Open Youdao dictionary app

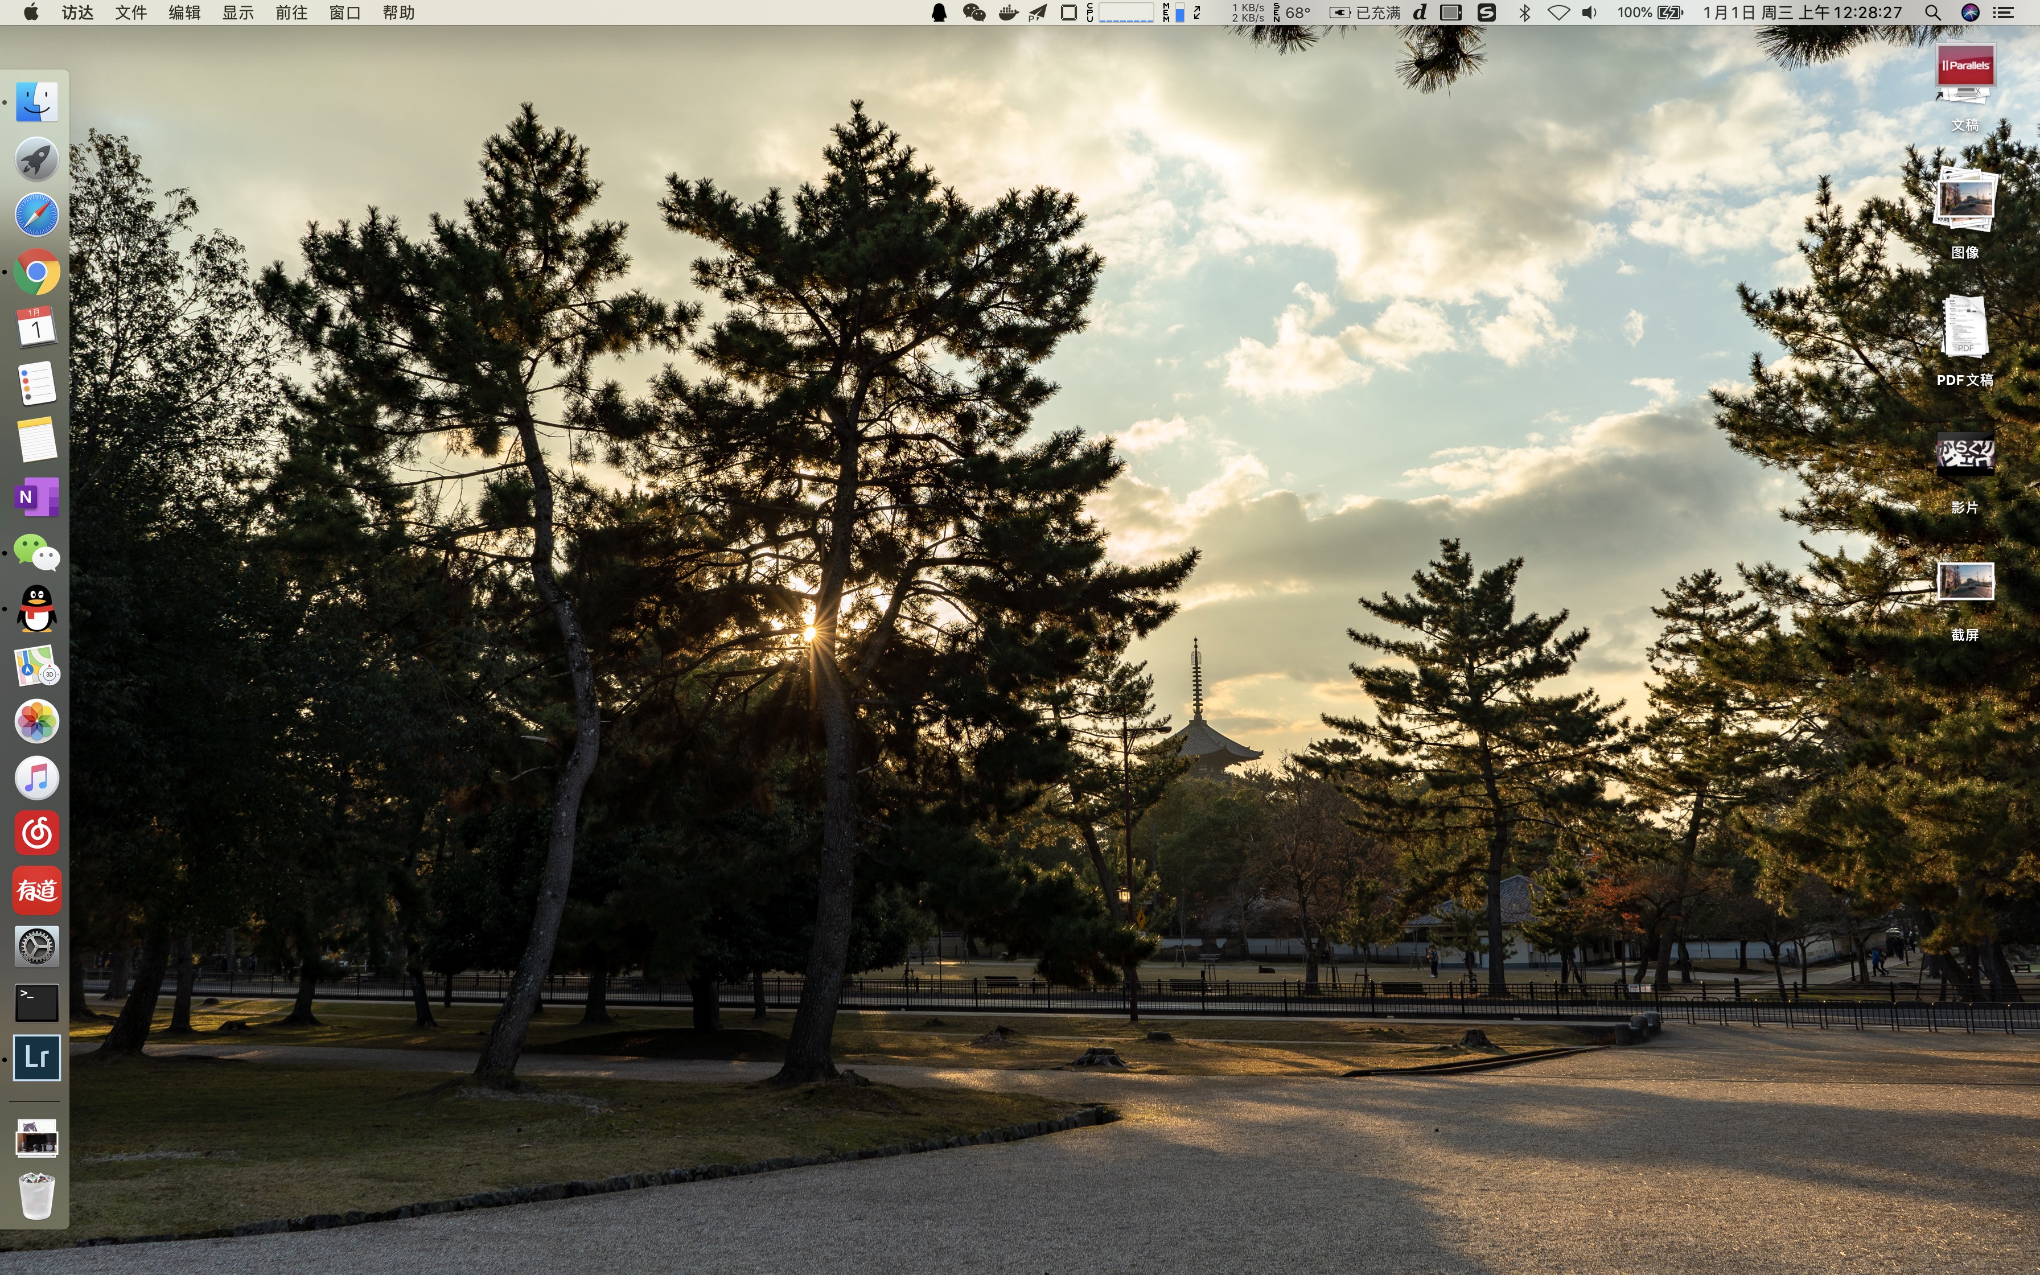[36, 890]
